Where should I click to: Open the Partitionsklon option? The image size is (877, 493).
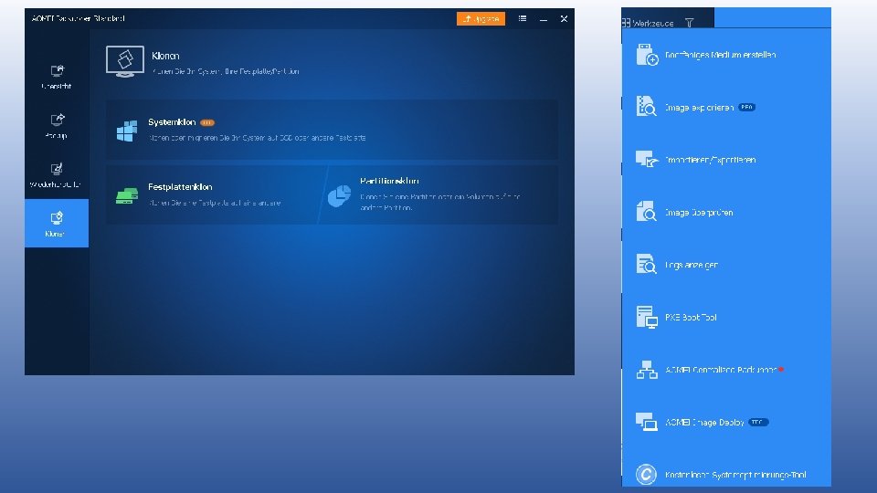coord(440,194)
